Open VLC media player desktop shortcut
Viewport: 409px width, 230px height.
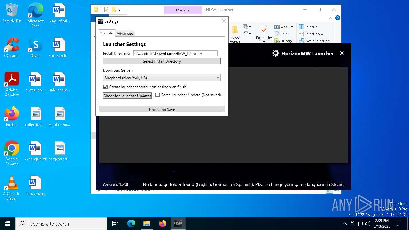pyautogui.click(x=12, y=188)
